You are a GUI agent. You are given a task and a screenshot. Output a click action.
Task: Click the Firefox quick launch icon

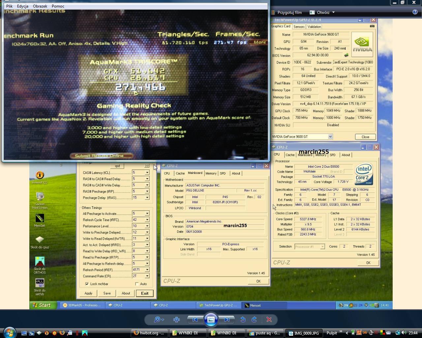pos(62,333)
